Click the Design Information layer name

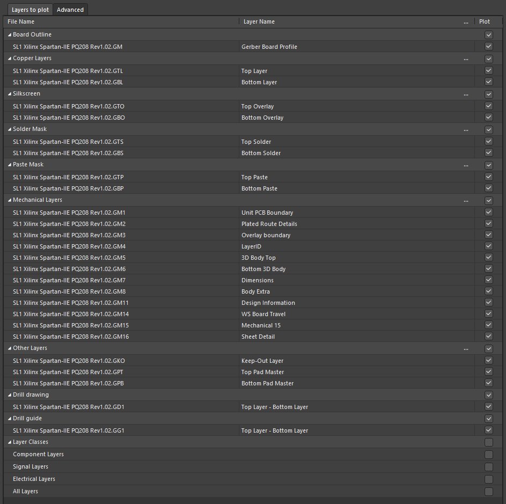(x=268, y=303)
